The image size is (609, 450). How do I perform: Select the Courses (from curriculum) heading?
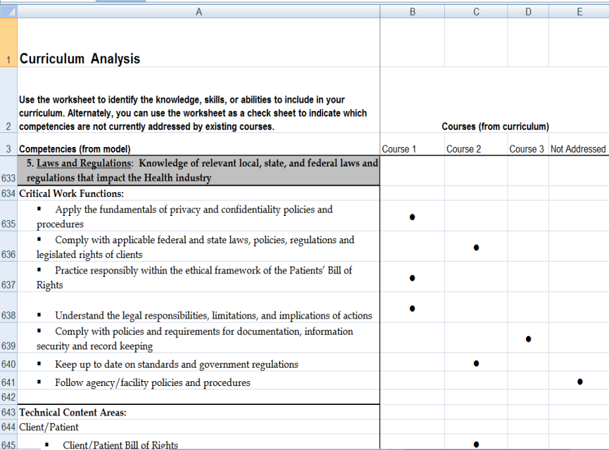pos(495,127)
